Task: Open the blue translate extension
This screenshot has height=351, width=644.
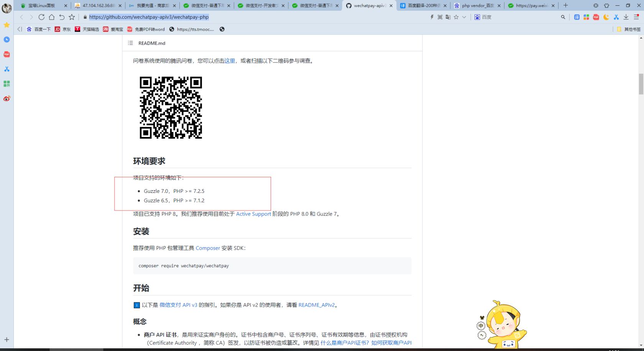Action: [577, 17]
